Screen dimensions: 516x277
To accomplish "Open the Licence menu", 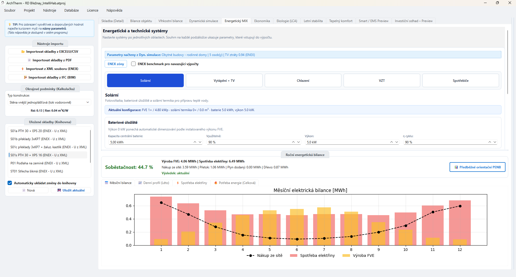I will 93,10.
